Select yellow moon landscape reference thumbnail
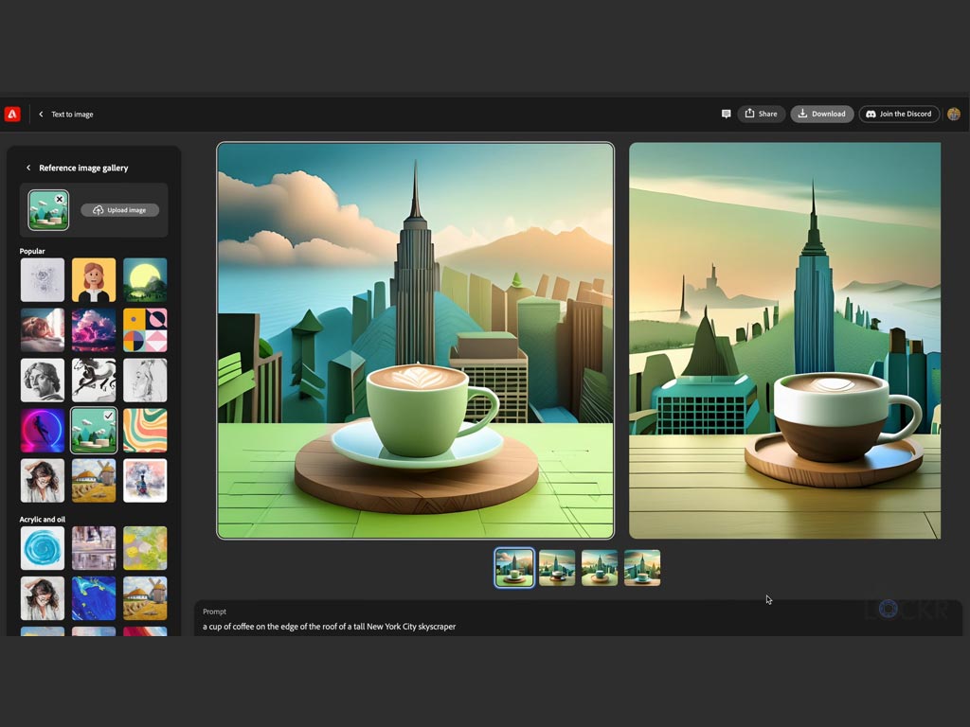 (145, 280)
